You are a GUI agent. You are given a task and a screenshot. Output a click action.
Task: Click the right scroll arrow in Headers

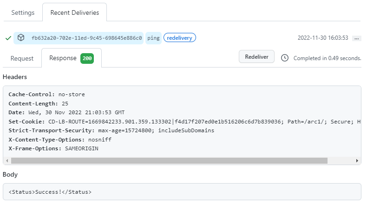click(357, 160)
